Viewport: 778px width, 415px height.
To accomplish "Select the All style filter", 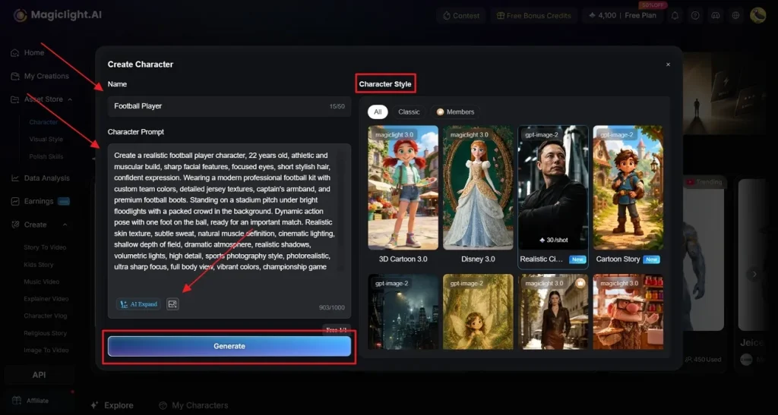I will coord(378,112).
